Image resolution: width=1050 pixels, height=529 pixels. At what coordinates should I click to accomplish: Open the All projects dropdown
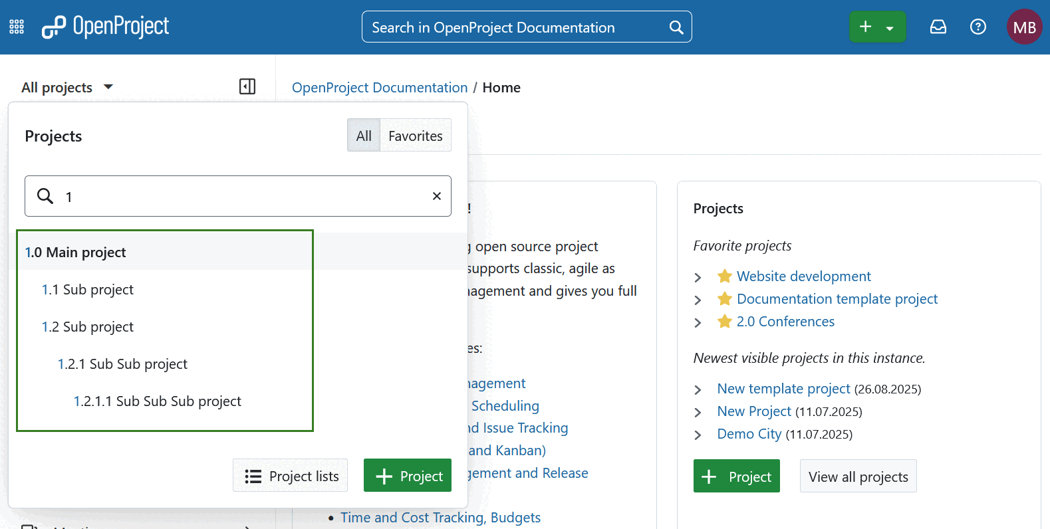(67, 87)
